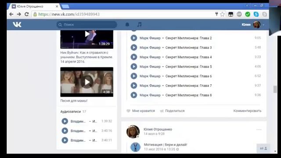The height and width of the screenshot is (158, 281).
Task: Open the music note player icon
Action: pyautogui.click(x=139, y=25)
